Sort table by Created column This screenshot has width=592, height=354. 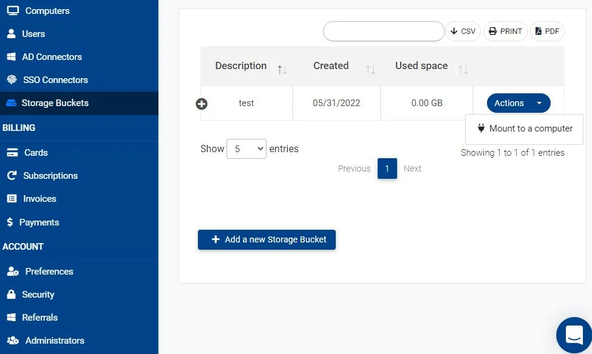(336, 66)
